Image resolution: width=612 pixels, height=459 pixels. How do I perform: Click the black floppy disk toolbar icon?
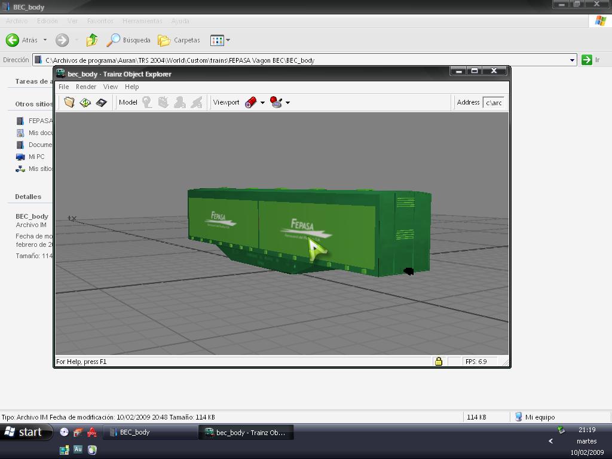click(101, 102)
